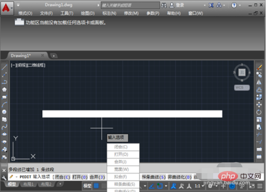Toggle hardware acceleration blue circle icon

[232, 186]
